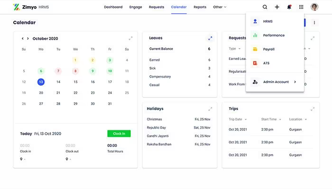Image resolution: width=332 pixels, height=189 pixels.
Task: Open the user profile avatar
Action: tap(314, 7)
